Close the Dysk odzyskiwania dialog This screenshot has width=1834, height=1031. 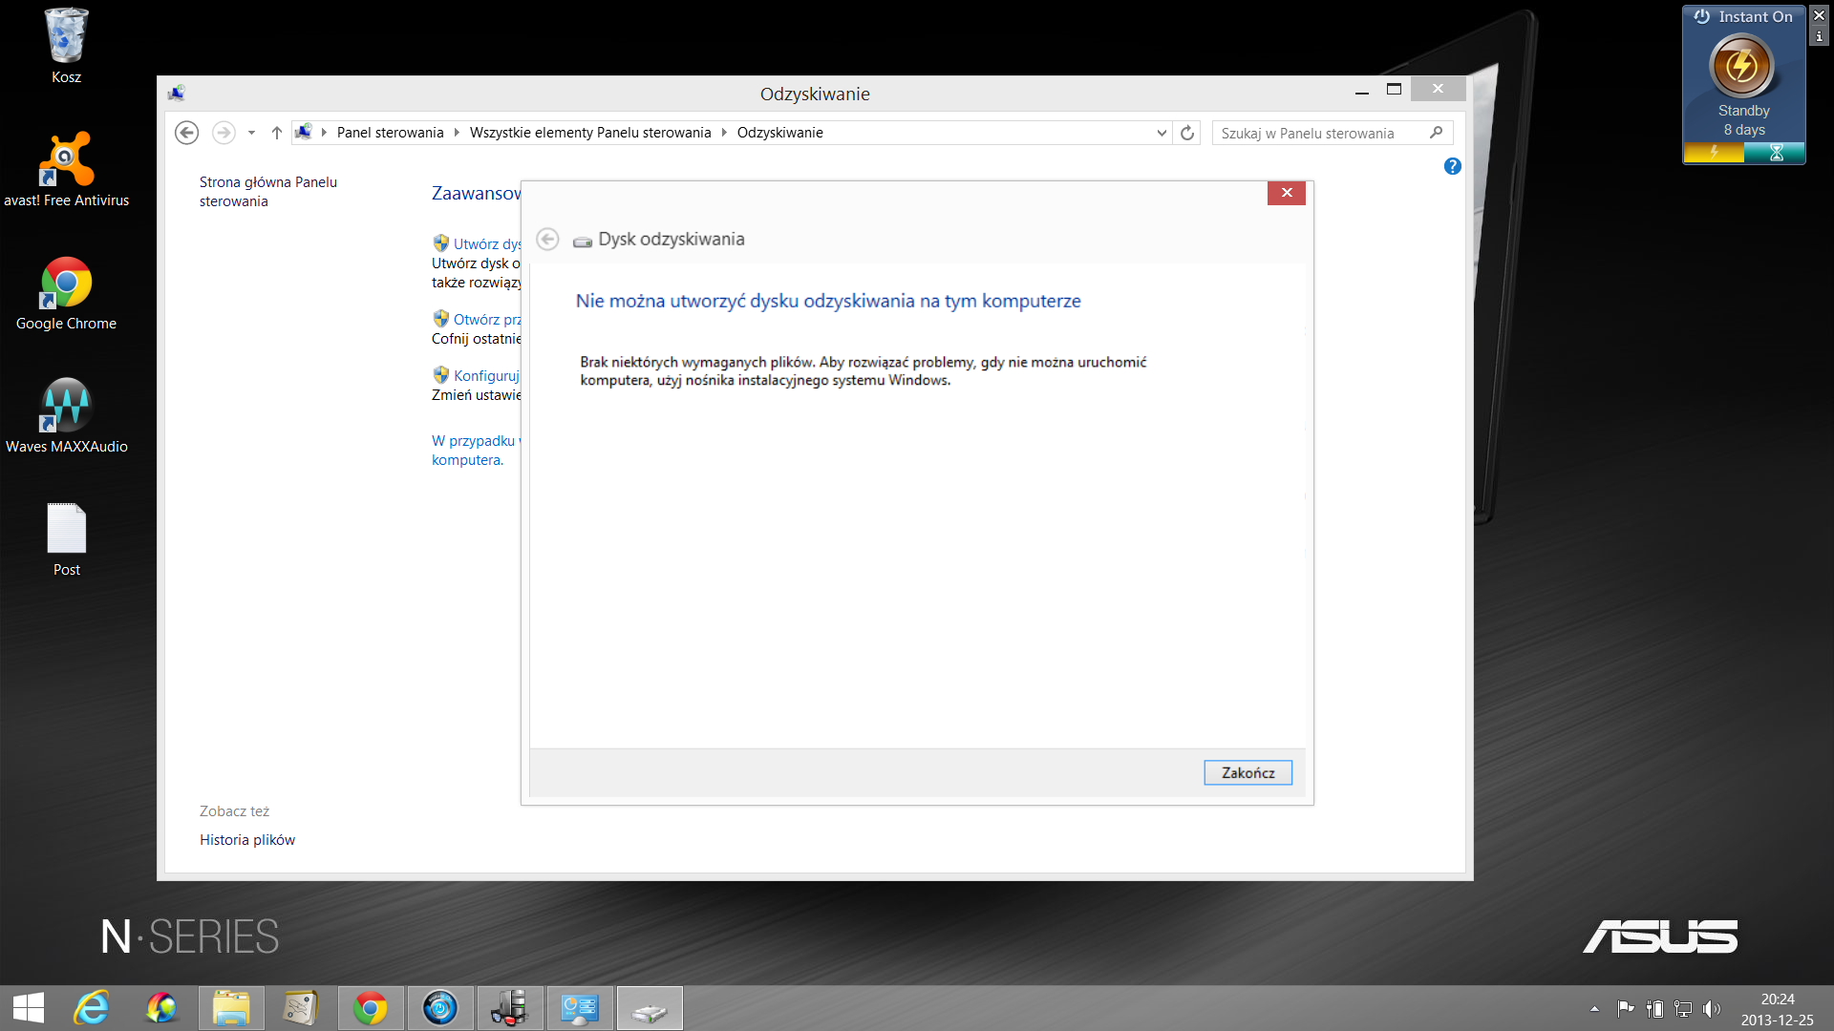point(1287,193)
